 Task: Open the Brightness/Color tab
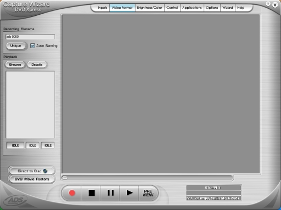[x=149, y=8]
